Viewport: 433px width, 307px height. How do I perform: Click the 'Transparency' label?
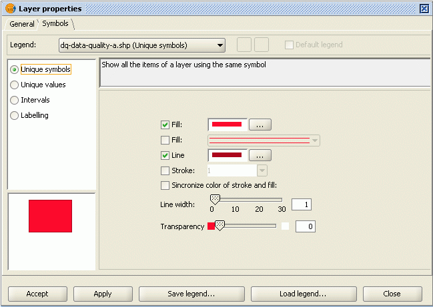tap(182, 226)
